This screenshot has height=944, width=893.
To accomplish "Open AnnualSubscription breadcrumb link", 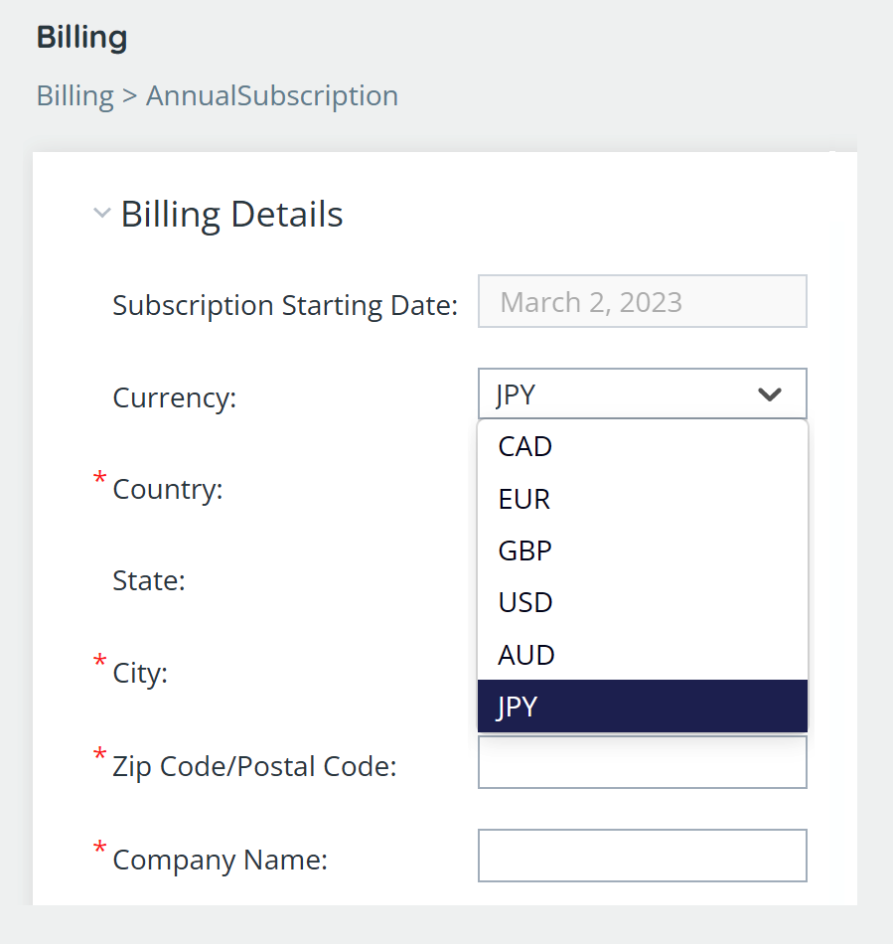I will coord(272,95).
